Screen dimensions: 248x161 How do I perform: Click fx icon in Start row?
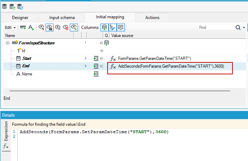[x=113, y=58]
